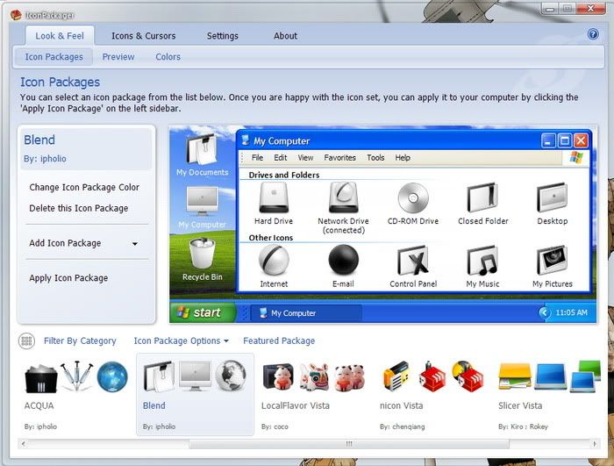Open the Tools menu in preview window
The image size is (614, 466).
tap(375, 158)
